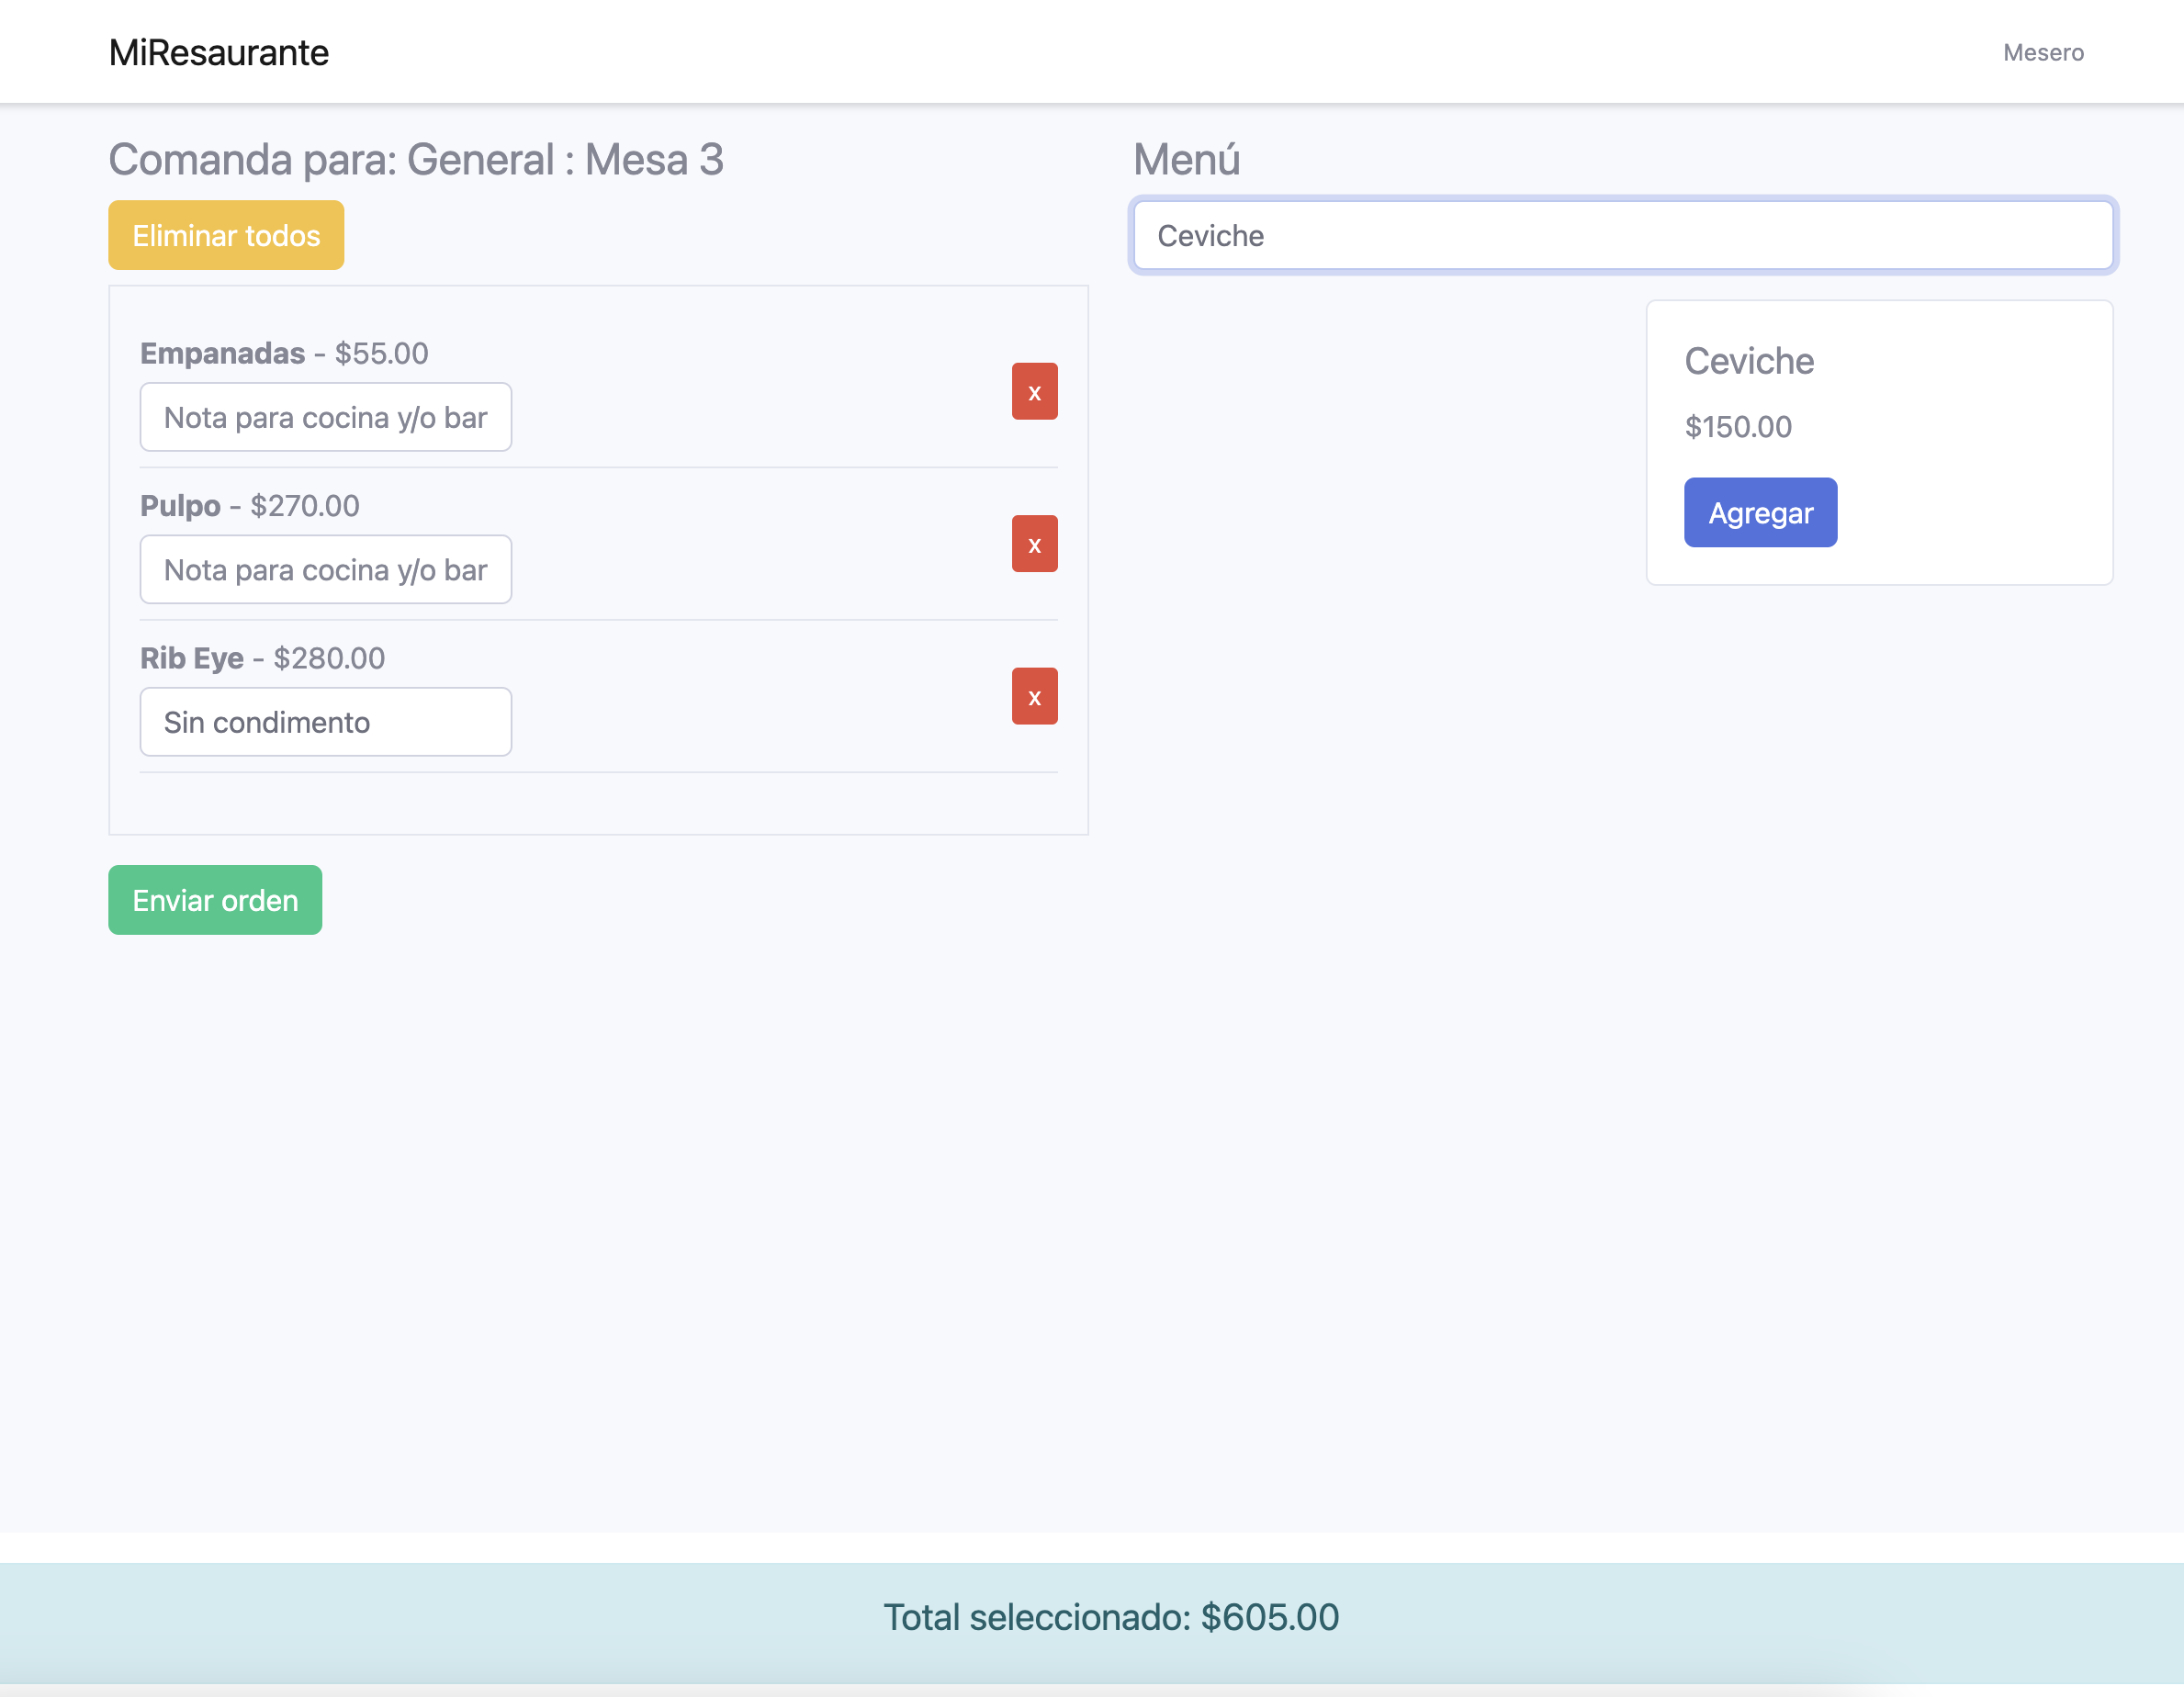The image size is (2184, 1697).
Task: Open the Mesero link in the navbar
Action: tap(2042, 52)
